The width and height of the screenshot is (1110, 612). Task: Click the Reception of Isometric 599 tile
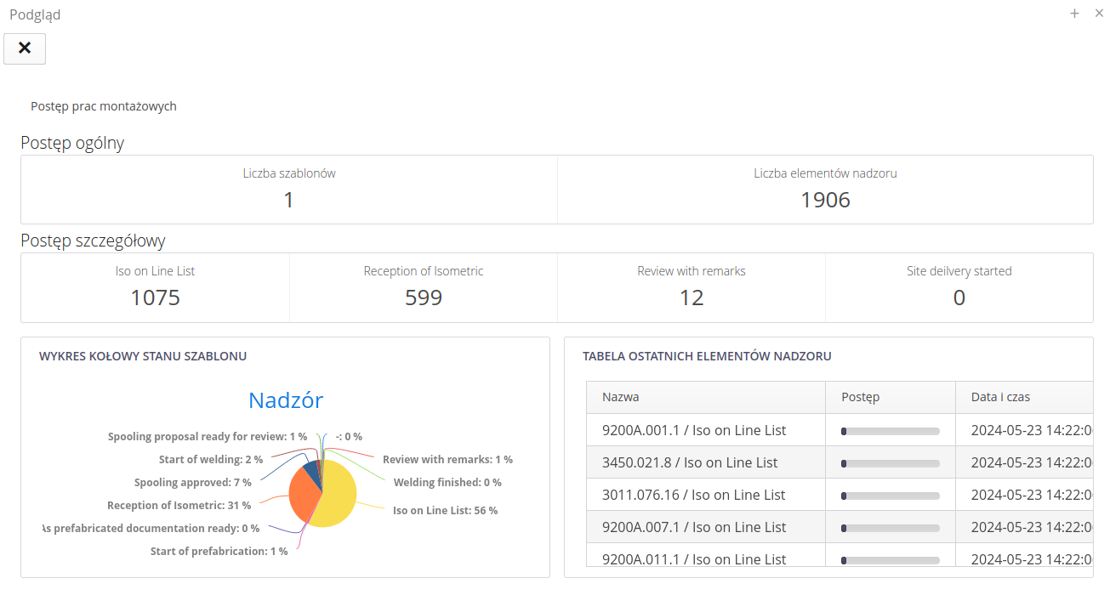(423, 287)
